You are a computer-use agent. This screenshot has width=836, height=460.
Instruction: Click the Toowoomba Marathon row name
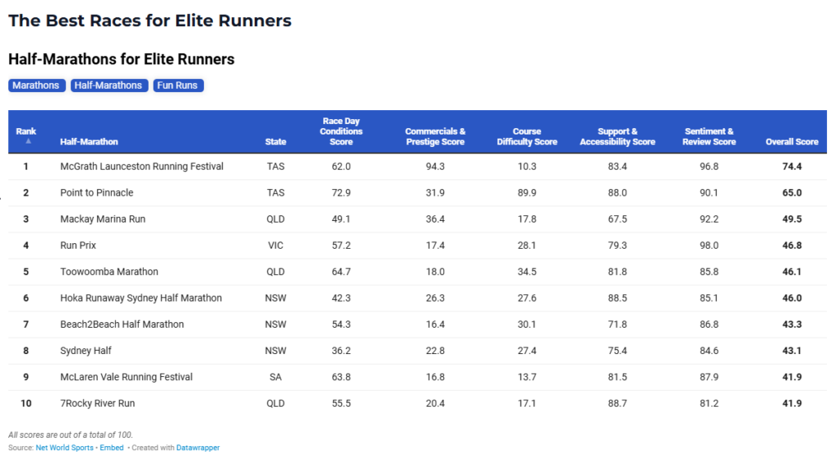[109, 272]
